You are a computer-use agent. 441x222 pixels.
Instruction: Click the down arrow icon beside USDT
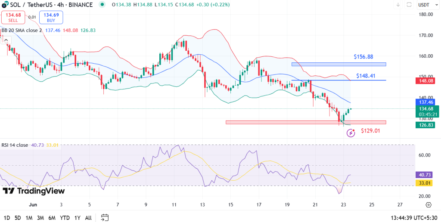click(x=398, y=5)
